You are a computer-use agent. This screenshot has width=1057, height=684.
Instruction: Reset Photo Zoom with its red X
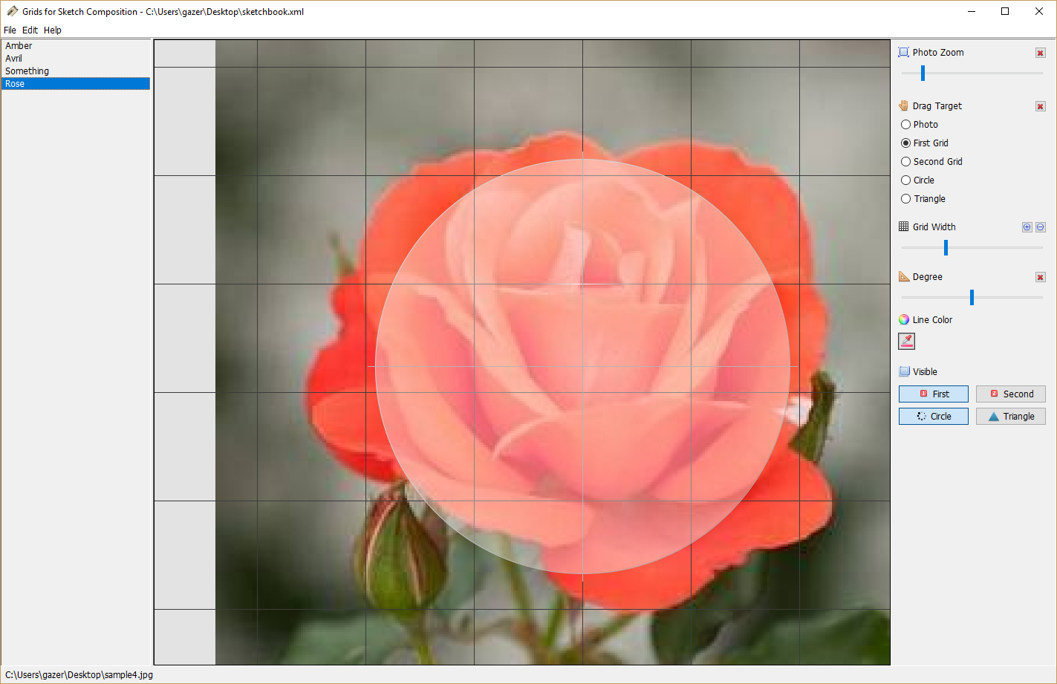1041,53
